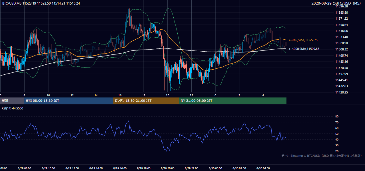Viewport: 365px width, 171px height.
Task: Click price axis label 11420.25
Action: 342,92
